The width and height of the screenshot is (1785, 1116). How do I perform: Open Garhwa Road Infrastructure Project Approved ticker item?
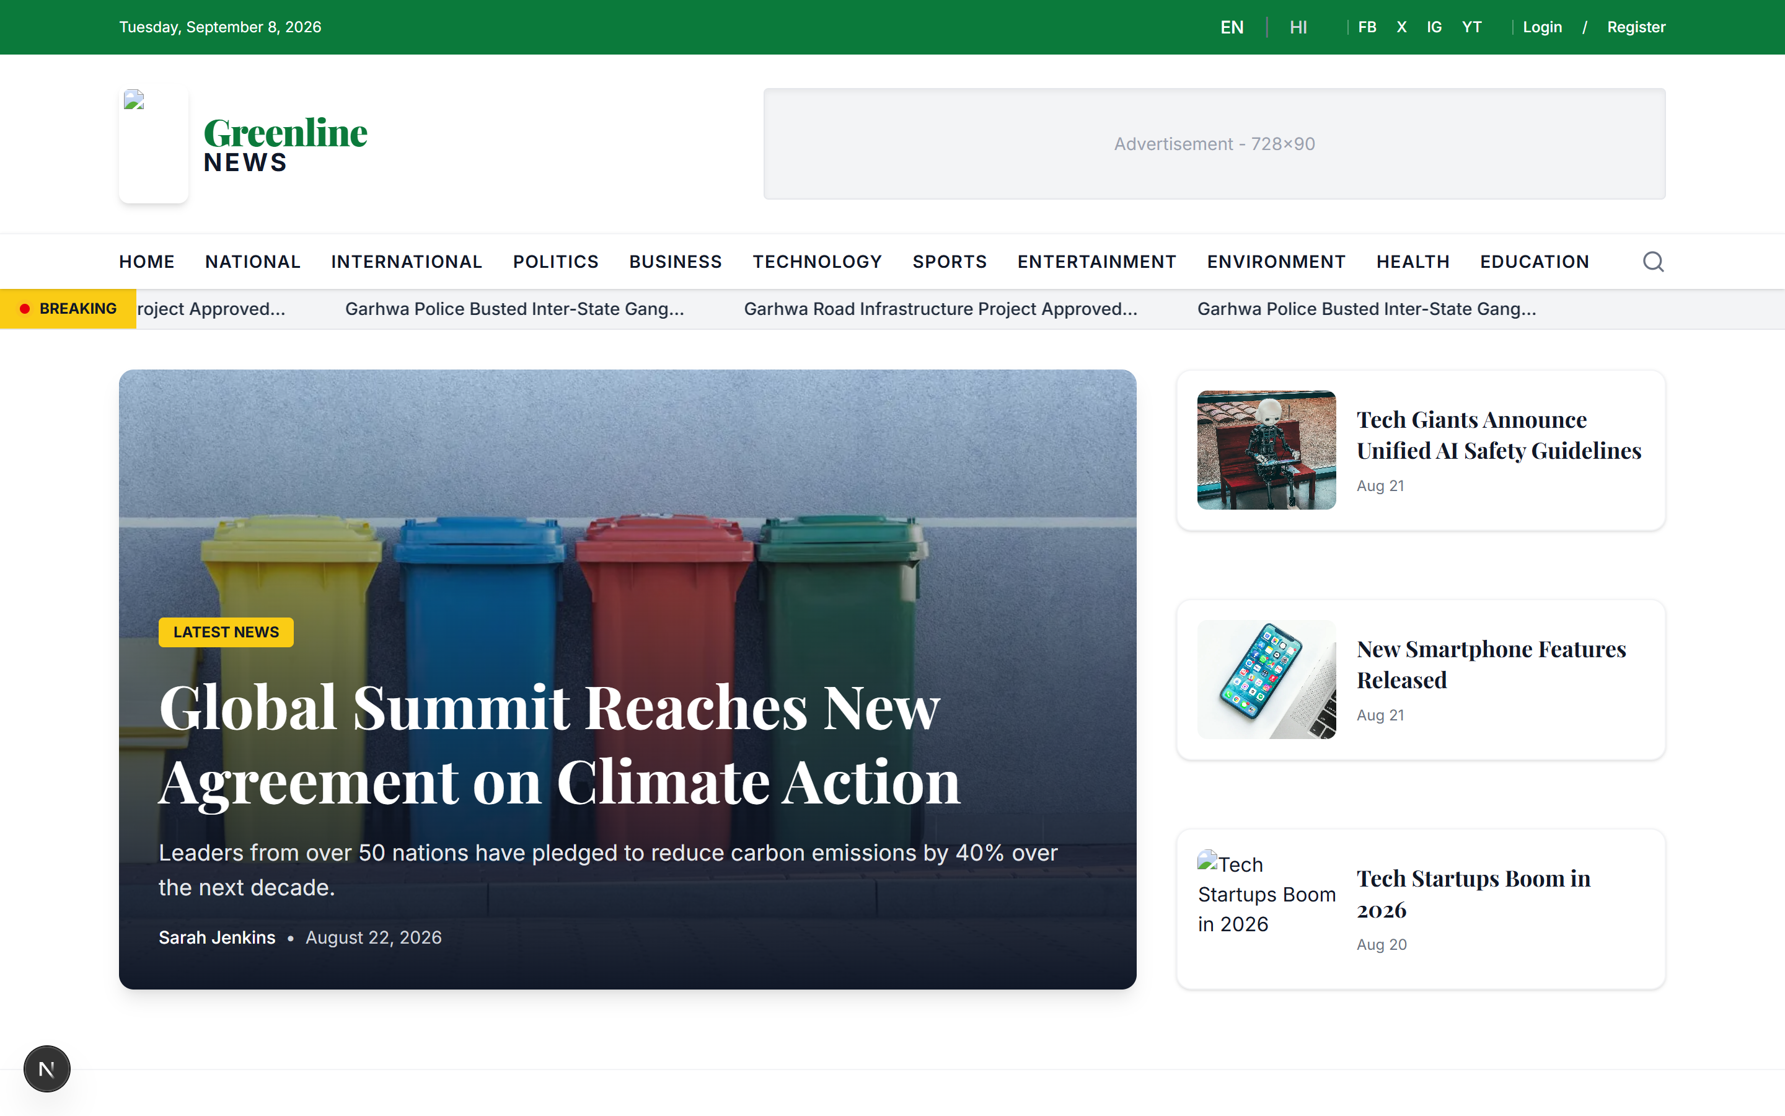[940, 309]
